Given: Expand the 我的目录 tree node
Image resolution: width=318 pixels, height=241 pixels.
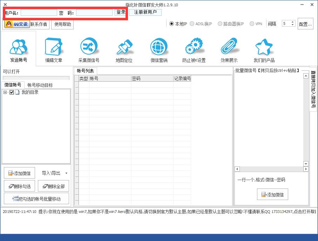Looking at the screenshot, I should coord(5,92).
